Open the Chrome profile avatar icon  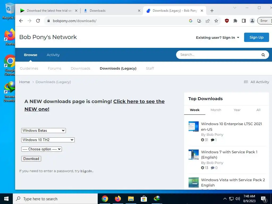252,21
